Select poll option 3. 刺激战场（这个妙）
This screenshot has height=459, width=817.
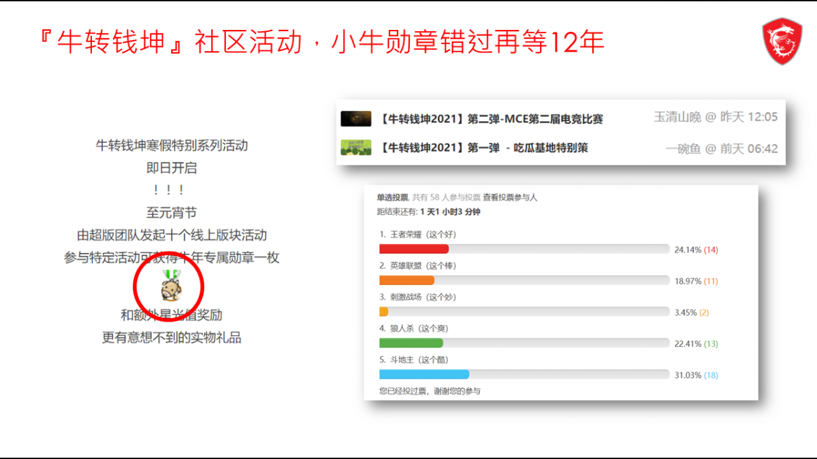click(418, 297)
